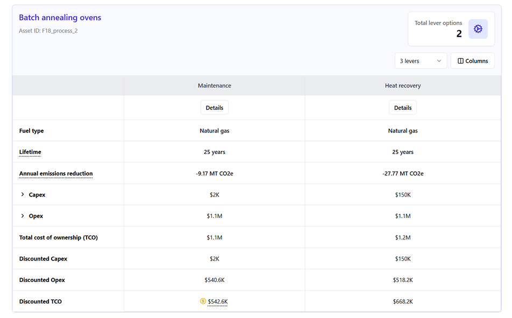Open Details for Heat recovery lever

click(x=403, y=108)
